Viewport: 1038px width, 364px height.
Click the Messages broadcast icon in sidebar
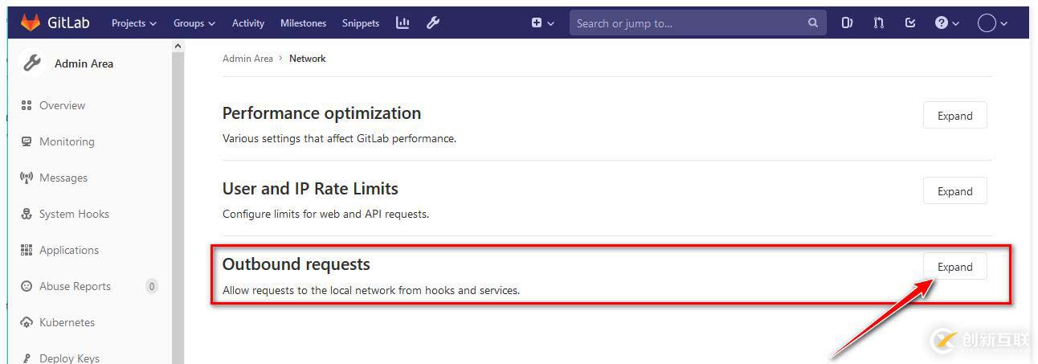click(26, 178)
